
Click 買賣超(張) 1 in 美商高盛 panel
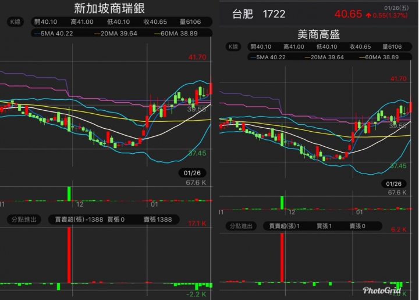(285, 226)
